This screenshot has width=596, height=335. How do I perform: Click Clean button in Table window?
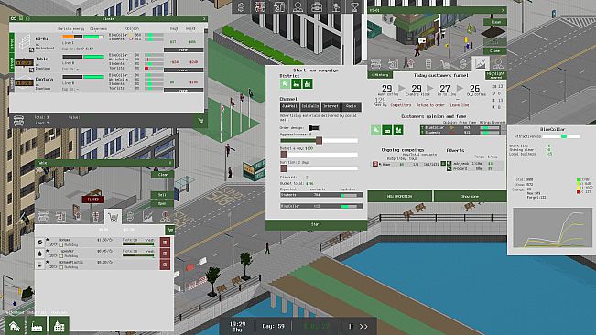pyautogui.click(x=163, y=175)
